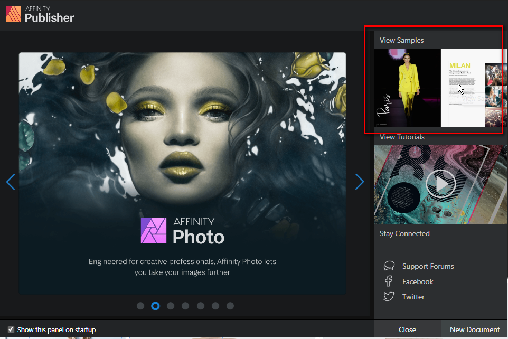The height and width of the screenshot is (339, 508).
Task: Click the Stay Connected heading
Action: (x=404, y=234)
